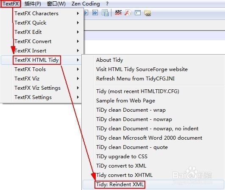Open the TextFX Viz submenu
The height and width of the screenshot is (190, 225).
click(x=42, y=79)
